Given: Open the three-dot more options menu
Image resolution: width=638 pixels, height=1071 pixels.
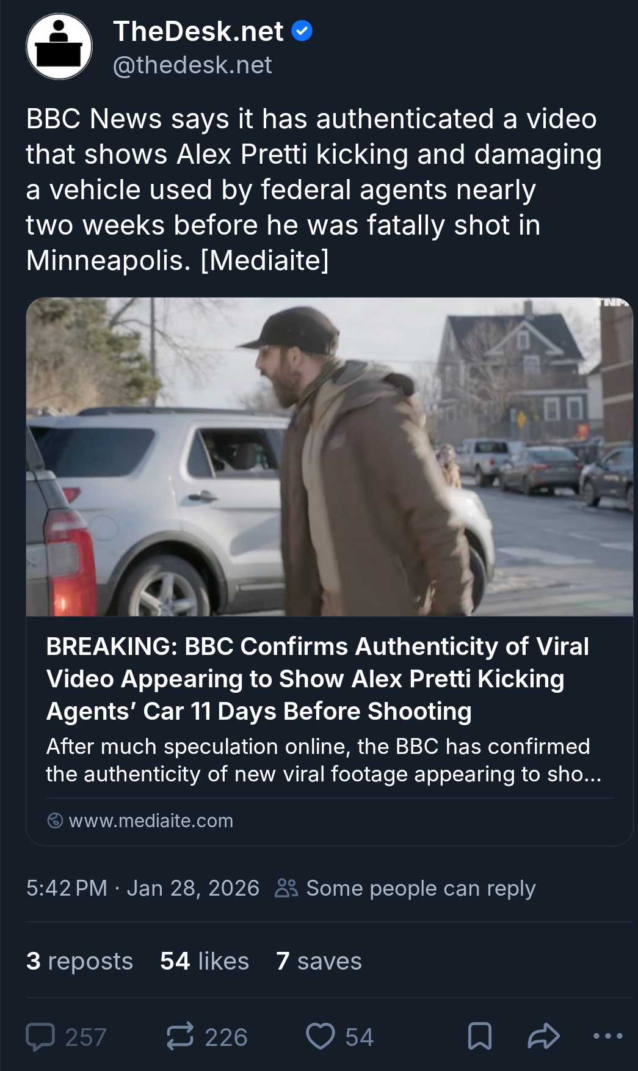Looking at the screenshot, I should coord(607,1036).
